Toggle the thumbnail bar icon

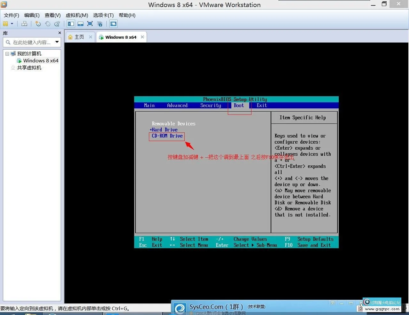pyautogui.click(x=81, y=24)
